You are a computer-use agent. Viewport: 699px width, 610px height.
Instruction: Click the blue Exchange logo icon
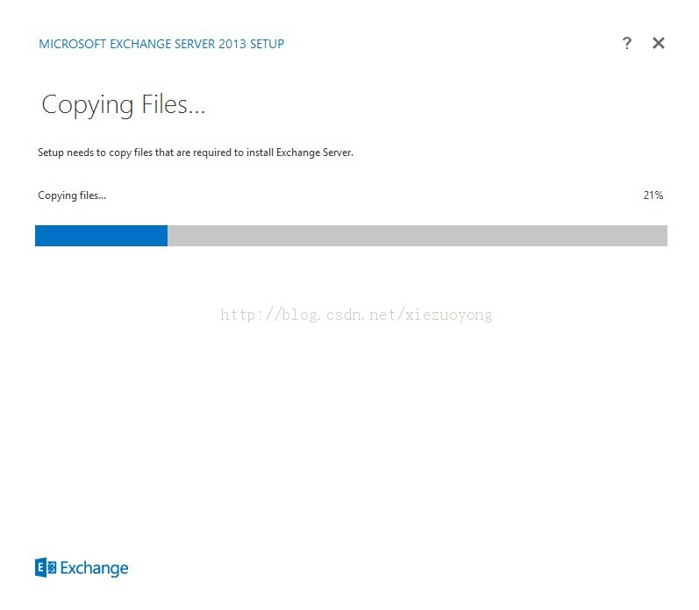[x=46, y=568]
